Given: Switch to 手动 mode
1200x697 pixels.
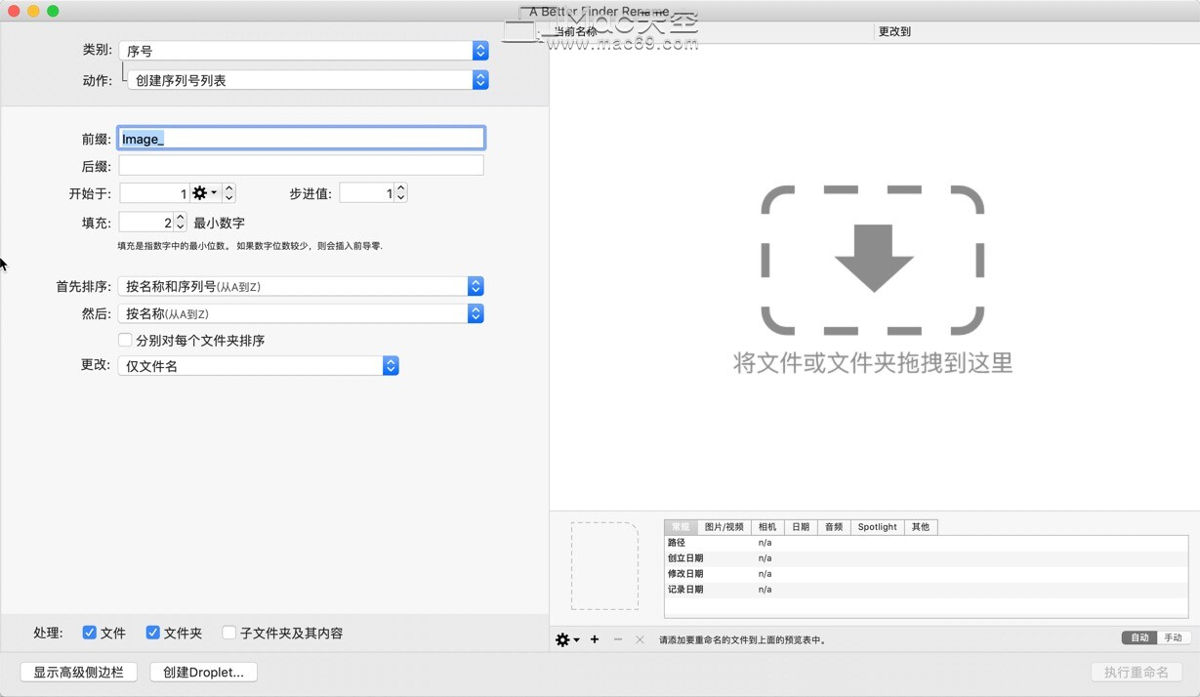Looking at the screenshot, I should pyautogui.click(x=1173, y=637).
